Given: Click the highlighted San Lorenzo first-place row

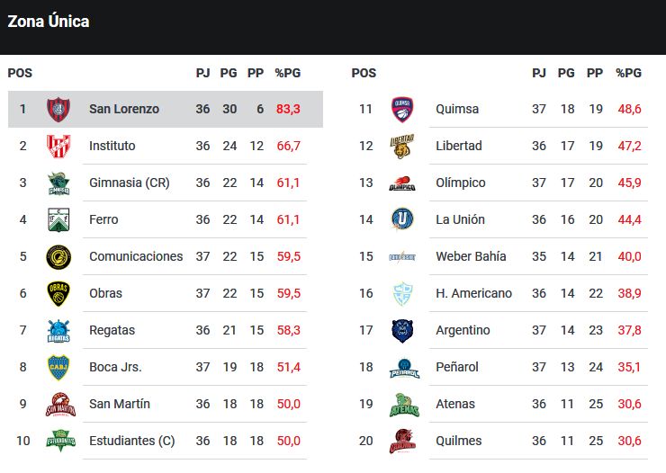Looking at the screenshot, I should click(x=166, y=109).
